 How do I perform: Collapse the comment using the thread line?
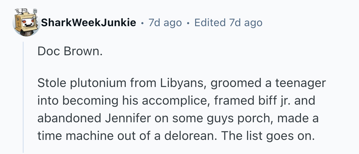[x=23, y=97]
